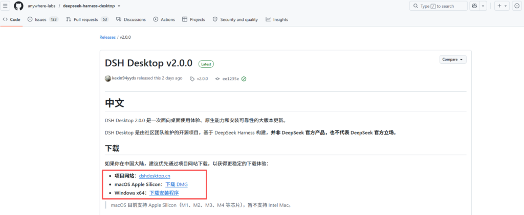
Task: Click the green Latest badge
Action: pos(206,64)
